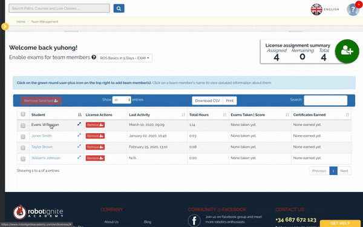The height and width of the screenshot is (227, 363).
Task: Go to Next table page
Action: coord(344,171)
